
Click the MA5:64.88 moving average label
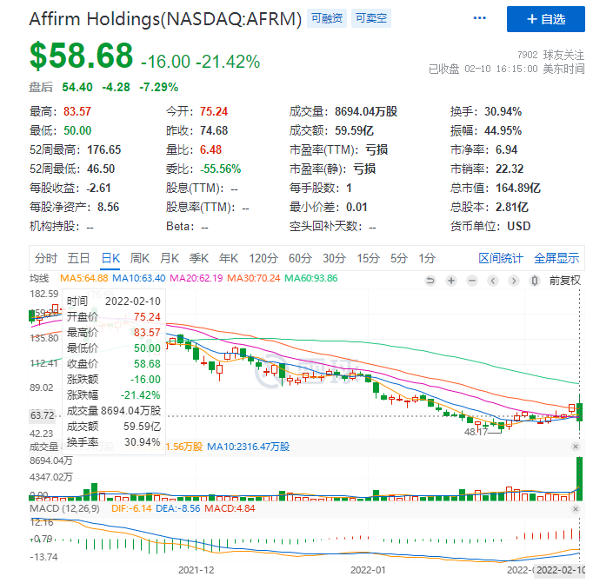pyautogui.click(x=84, y=278)
